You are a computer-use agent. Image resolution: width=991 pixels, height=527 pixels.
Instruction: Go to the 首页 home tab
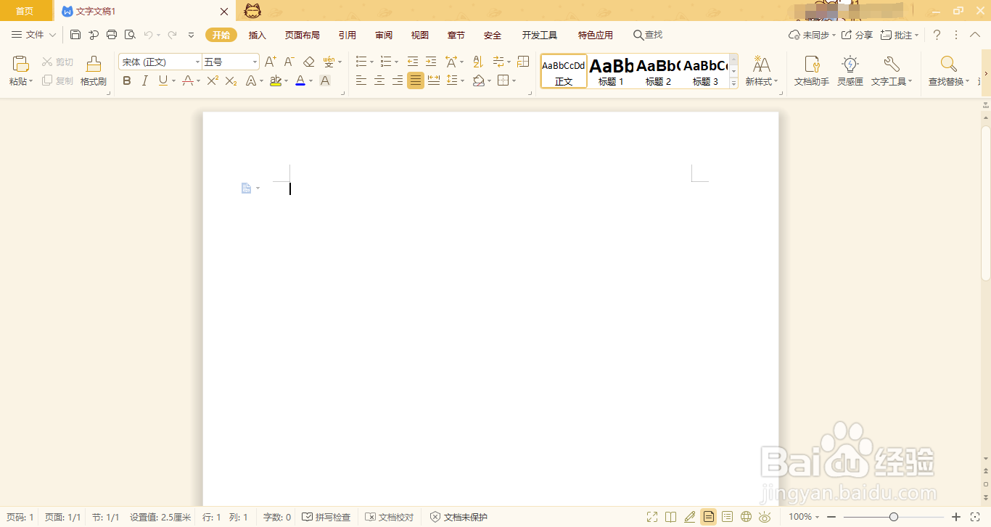[25, 11]
